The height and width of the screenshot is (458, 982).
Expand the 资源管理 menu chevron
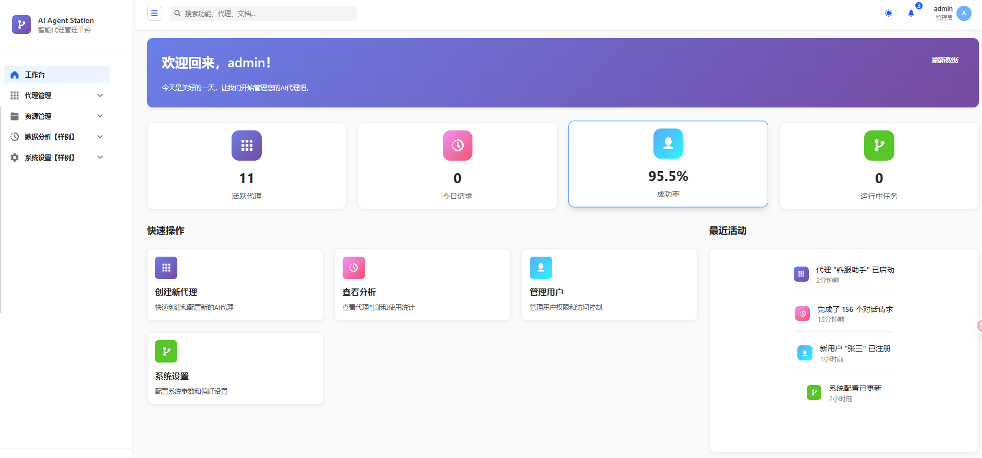pos(100,116)
